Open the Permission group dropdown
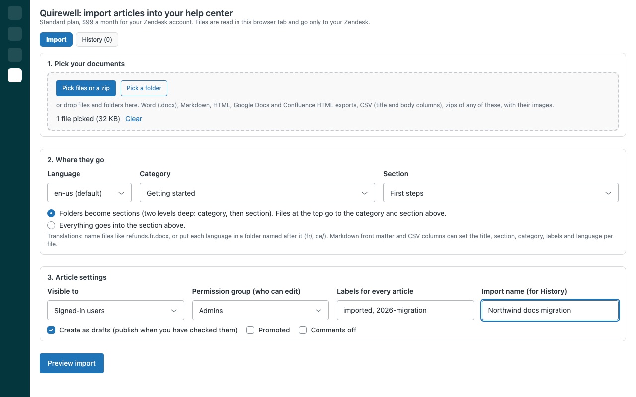This screenshot has height=397, width=636. tap(260, 310)
